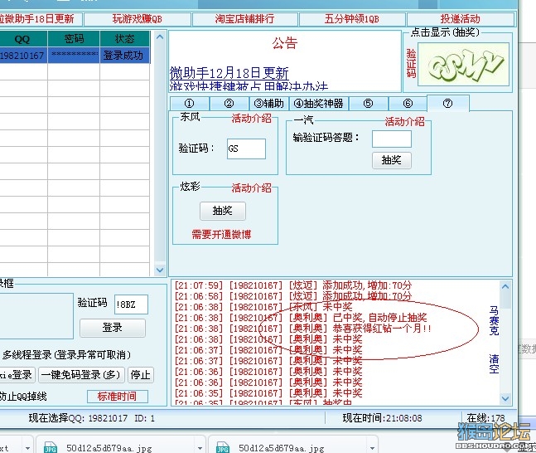The image size is (536, 453).
Task: Focus the login 验证码 field containing !8BZ
Action: (131, 304)
